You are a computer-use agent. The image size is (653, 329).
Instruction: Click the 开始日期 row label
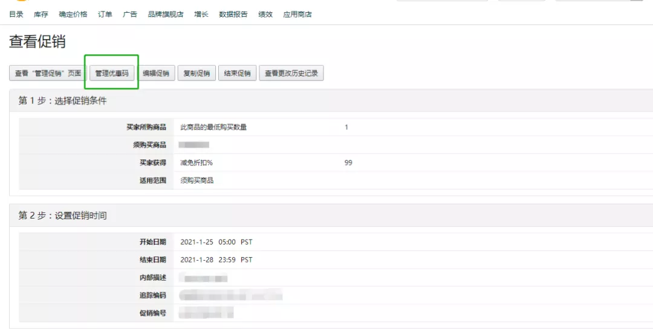pyautogui.click(x=153, y=242)
